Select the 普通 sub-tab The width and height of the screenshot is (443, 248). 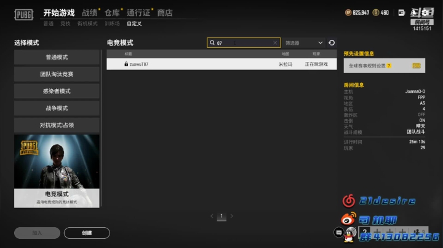coord(49,24)
